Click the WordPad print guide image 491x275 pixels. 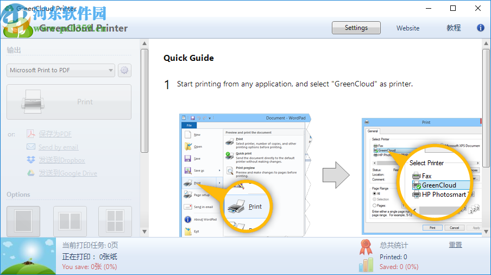tap(246, 175)
